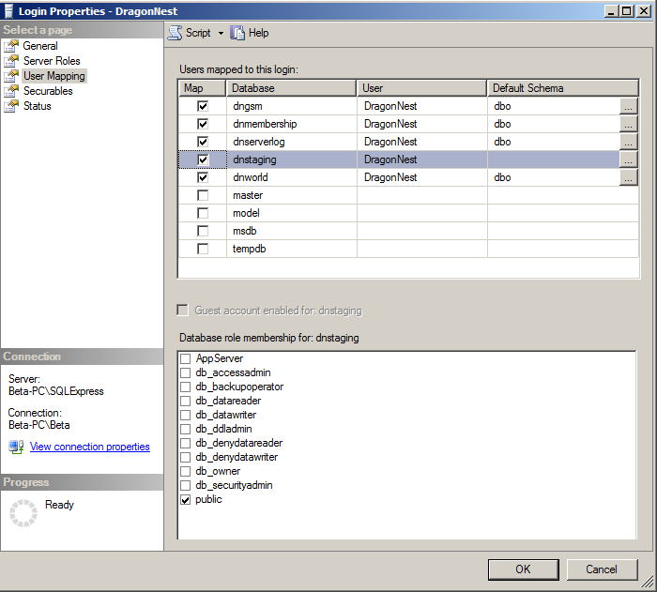Uncheck the dnworld map checkbox
657x592 pixels.
(203, 177)
